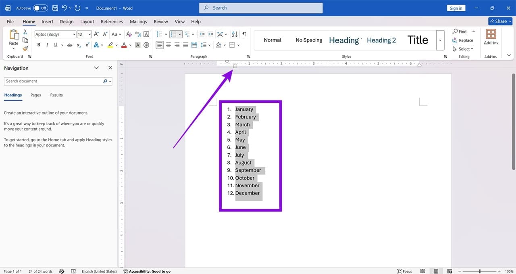Increase font size with the larger A
516x274 pixels.
tap(96, 34)
